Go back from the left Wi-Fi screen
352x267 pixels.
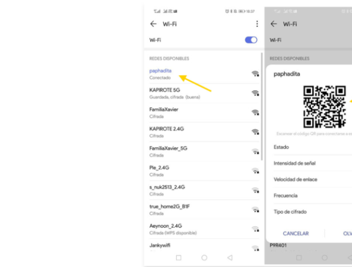tap(153, 24)
